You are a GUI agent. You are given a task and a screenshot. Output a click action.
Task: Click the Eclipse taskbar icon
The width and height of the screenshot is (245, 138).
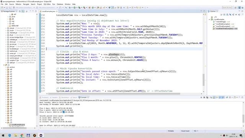click(41, 135)
